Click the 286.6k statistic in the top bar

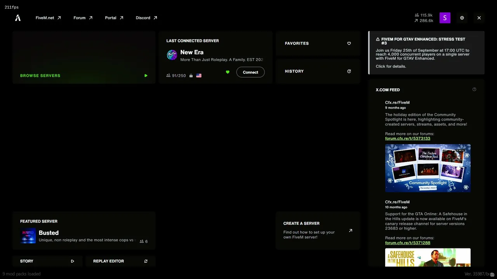(424, 21)
